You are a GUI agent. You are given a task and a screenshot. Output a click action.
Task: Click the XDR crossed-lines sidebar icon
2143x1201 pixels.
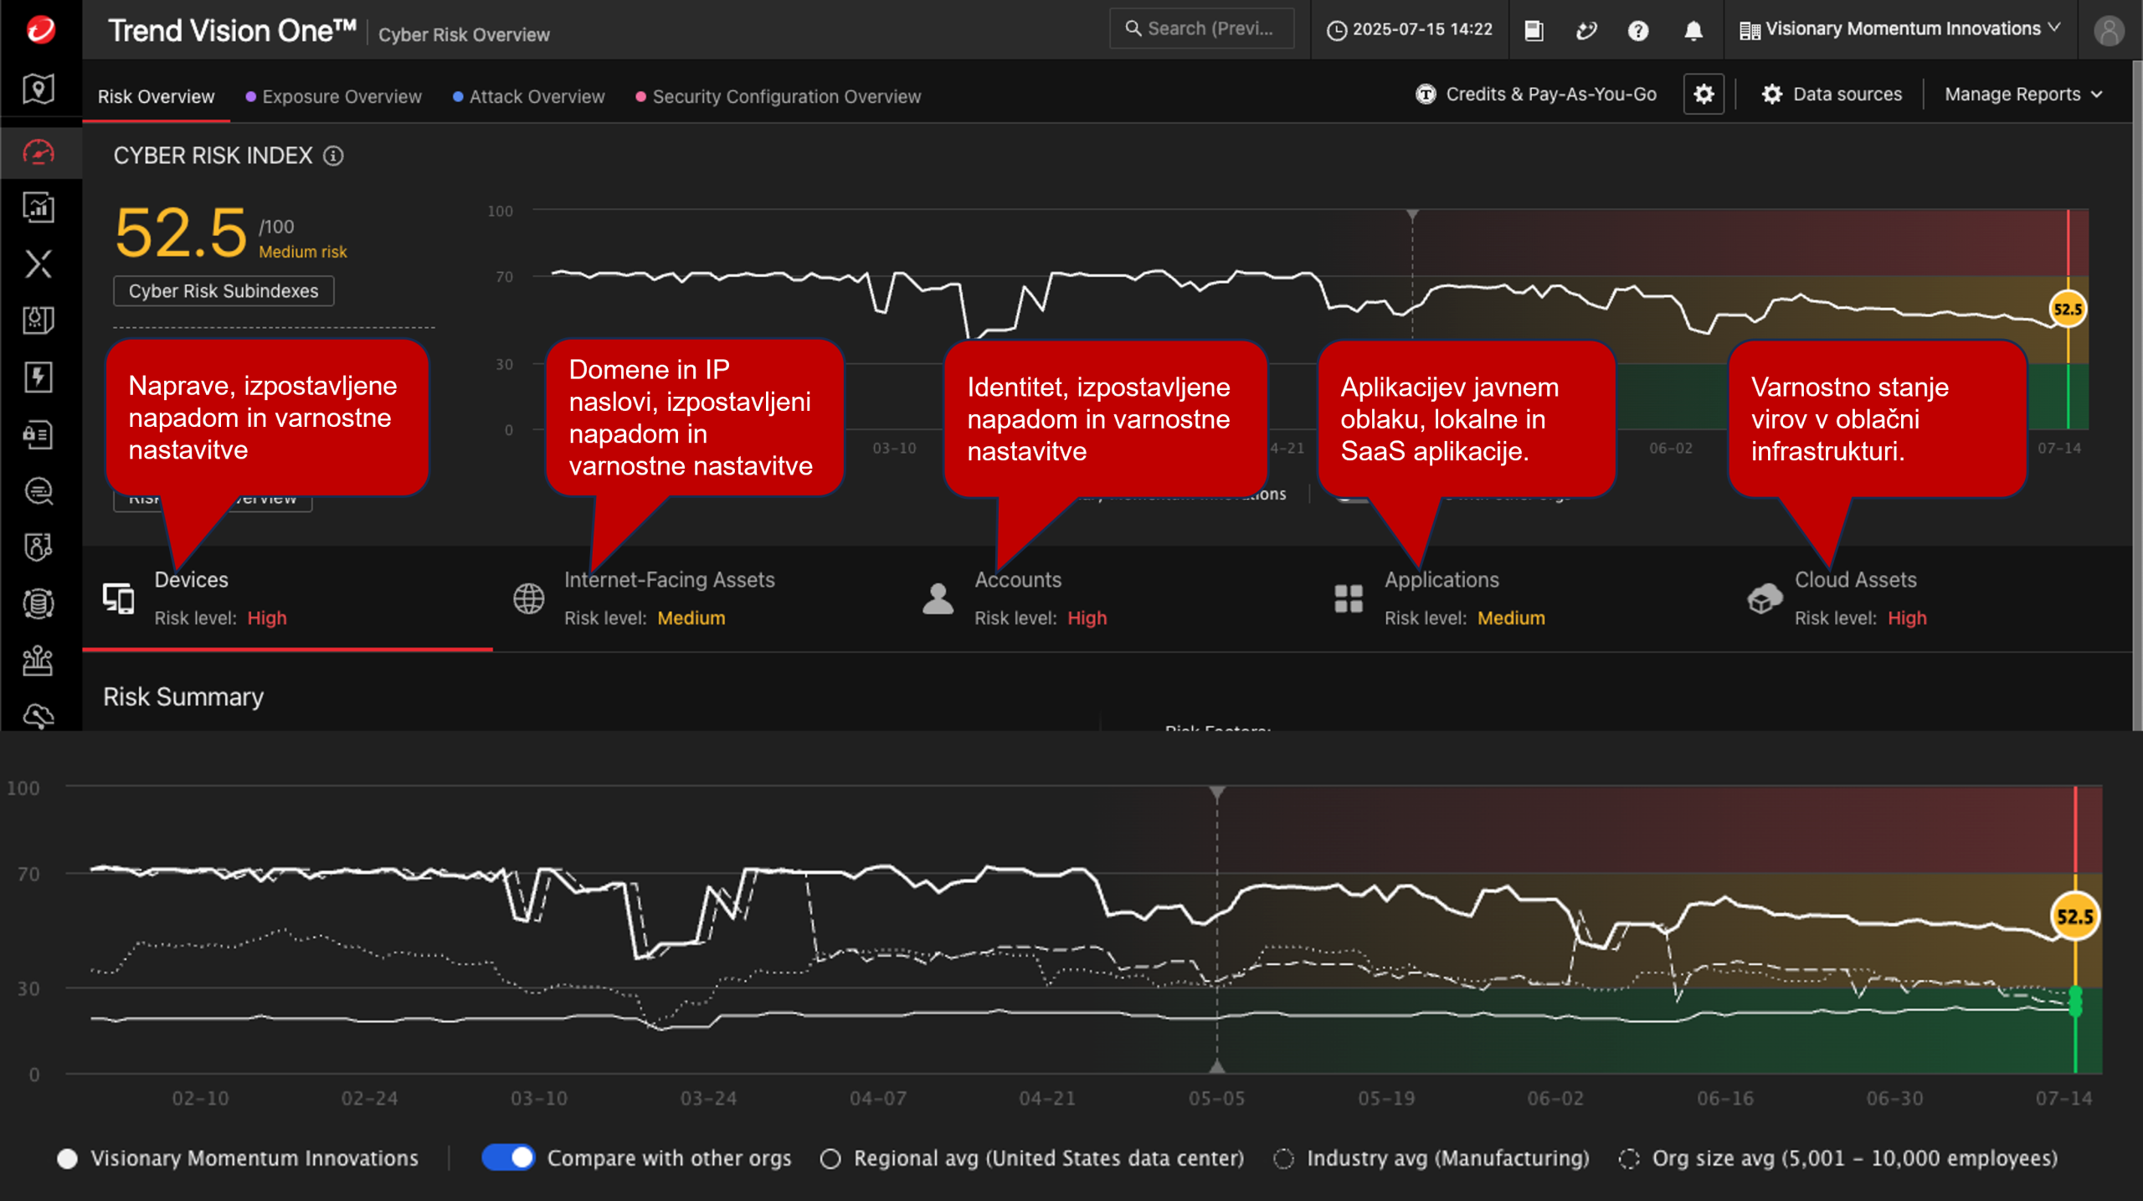coord(39,264)
